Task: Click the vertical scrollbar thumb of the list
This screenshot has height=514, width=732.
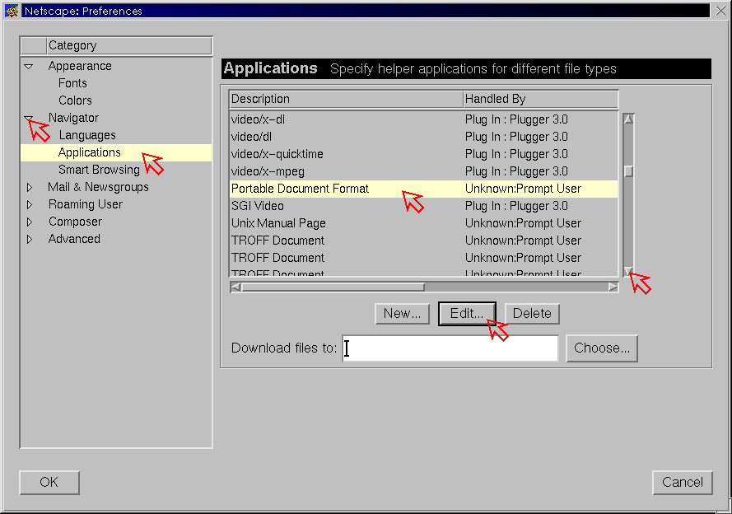Action: [x=628, y=171]
